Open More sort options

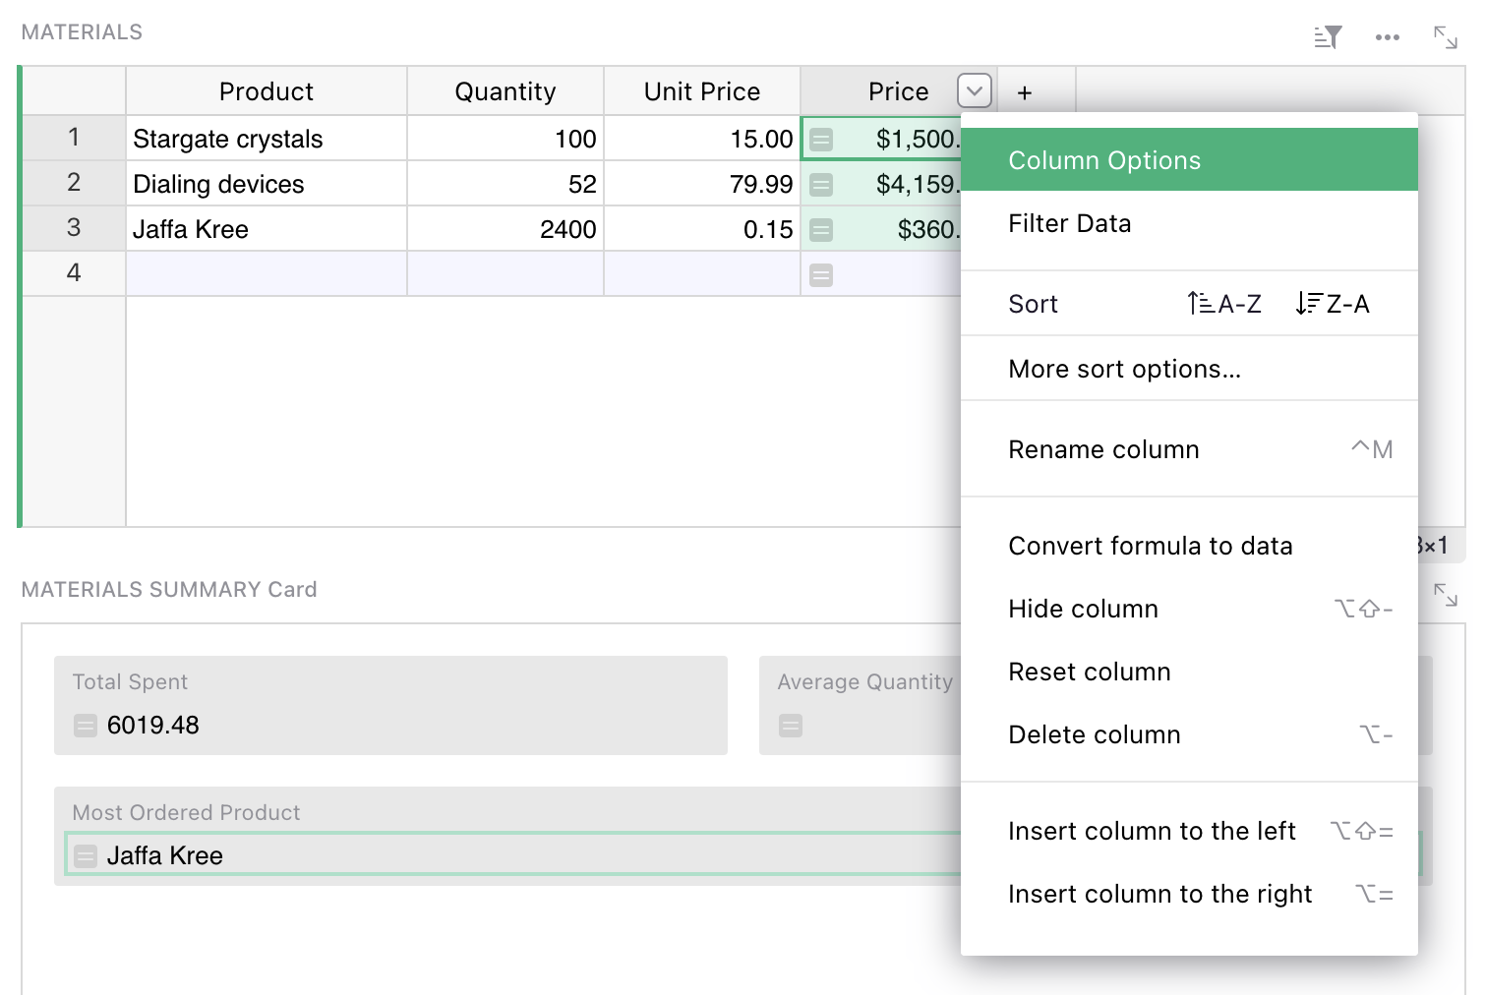tap(1124, 369)
